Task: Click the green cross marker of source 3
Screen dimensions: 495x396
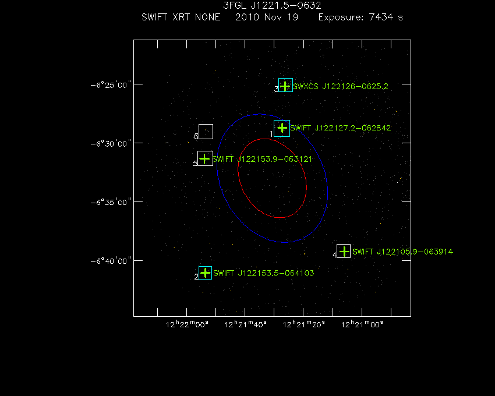Action: (x=285, y=86)
